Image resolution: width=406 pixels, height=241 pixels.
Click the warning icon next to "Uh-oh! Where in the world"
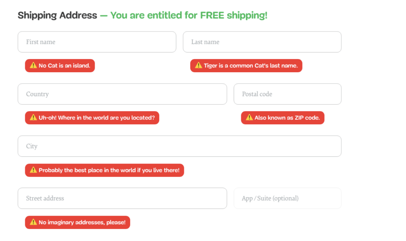[33, 118]
